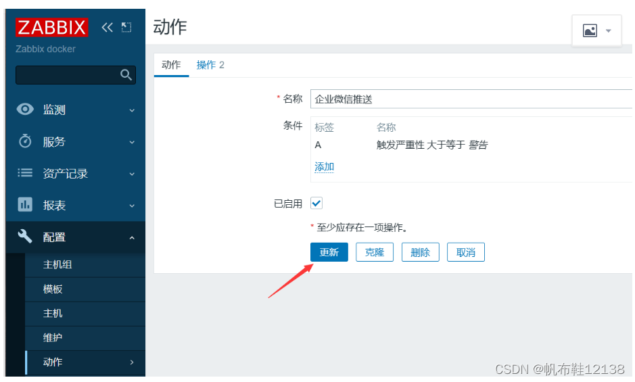Image resolution: width=635 pixels, height=382 pixels.
Task: Click the 资产记录 list icon
Action: [25, 173]
